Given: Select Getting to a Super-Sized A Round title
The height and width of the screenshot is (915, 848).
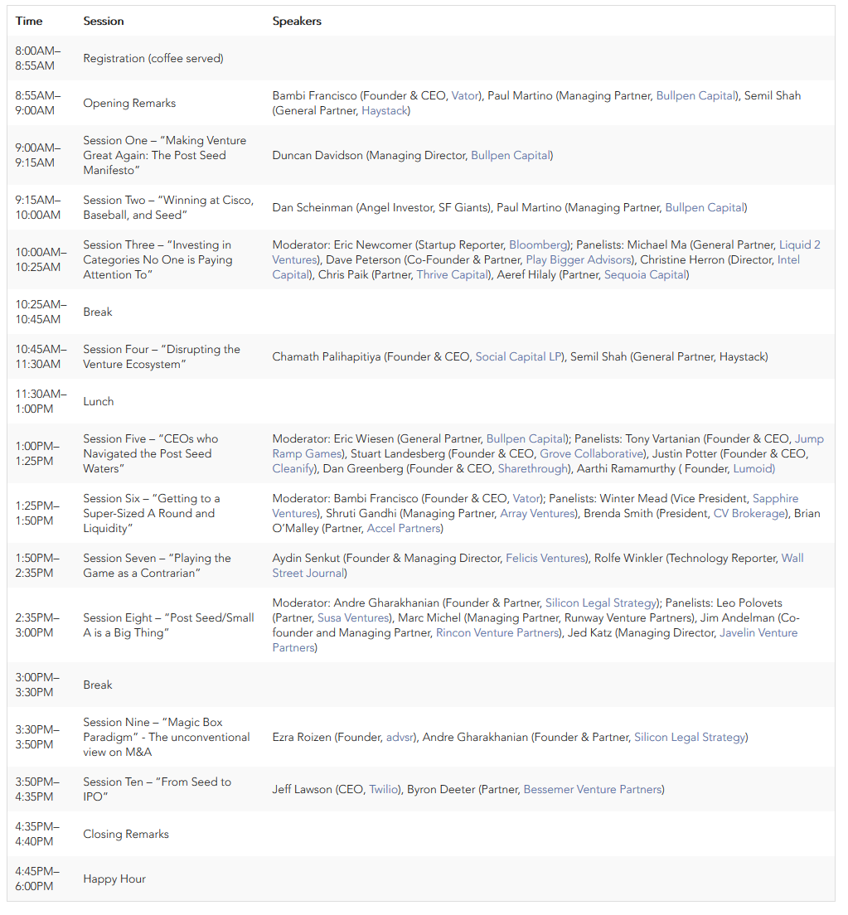Looking at the screenshot, I should 151,514.
